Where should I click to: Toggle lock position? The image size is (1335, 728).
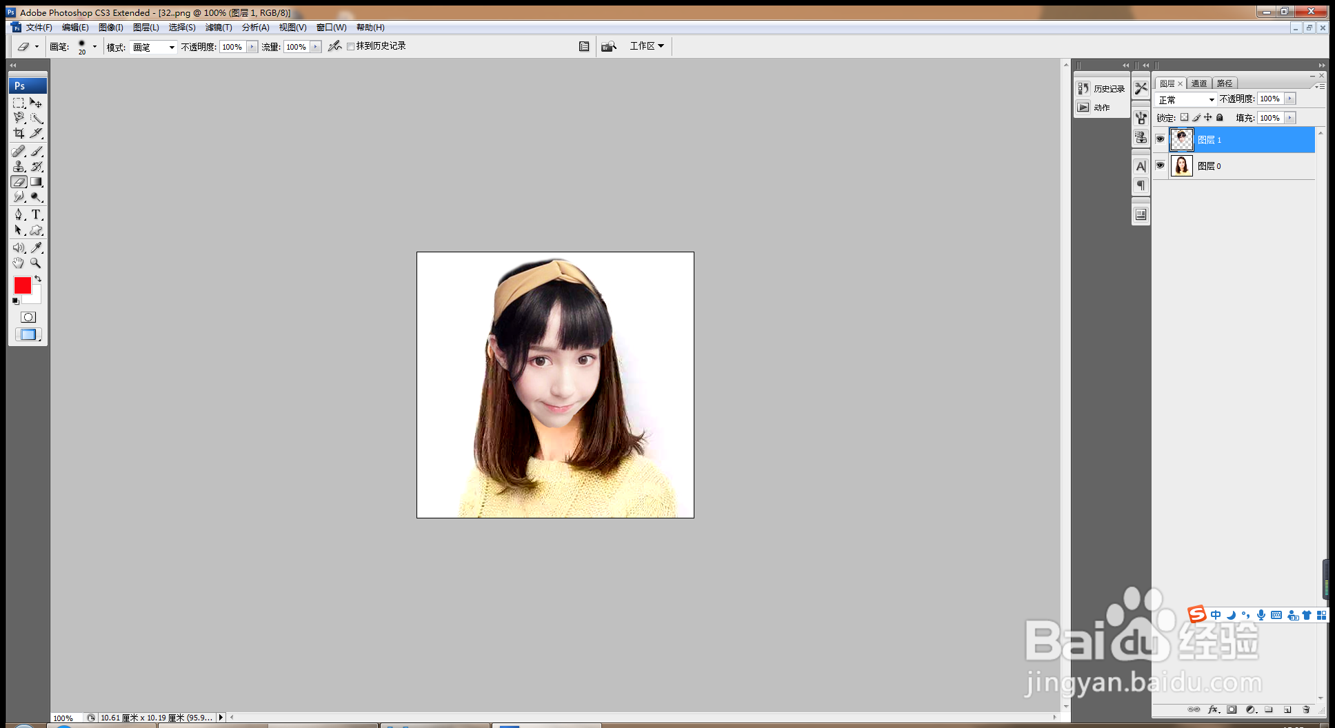tap(1208, 118)
